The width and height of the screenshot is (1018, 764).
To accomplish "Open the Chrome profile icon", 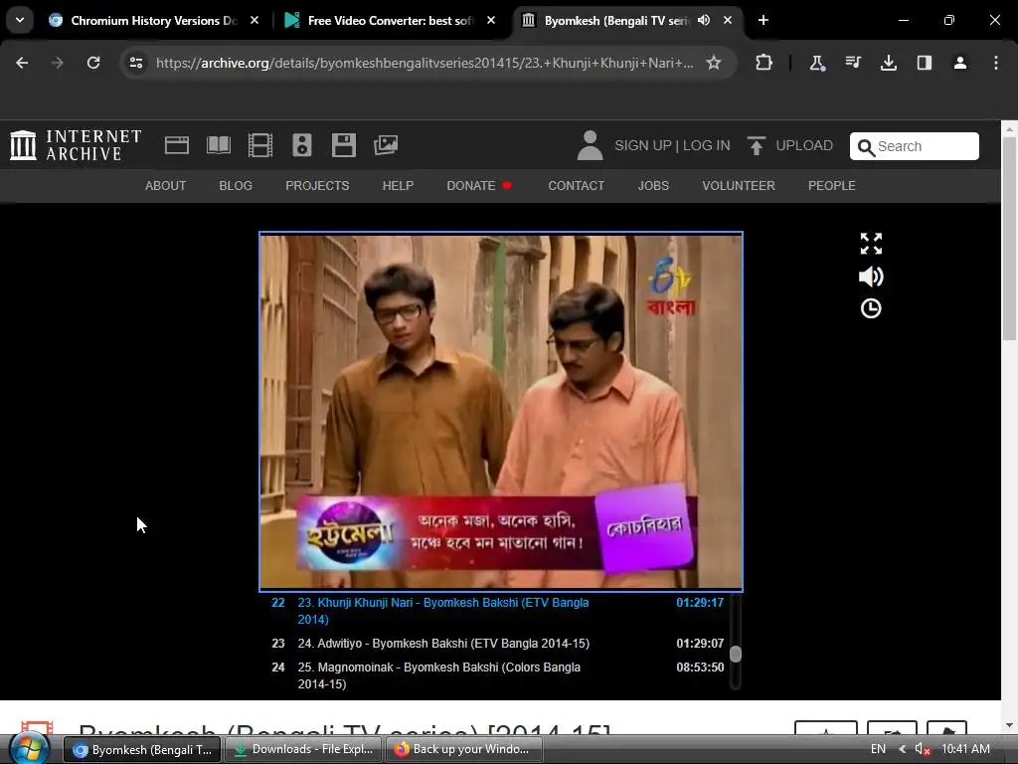I will pos(960,63).
